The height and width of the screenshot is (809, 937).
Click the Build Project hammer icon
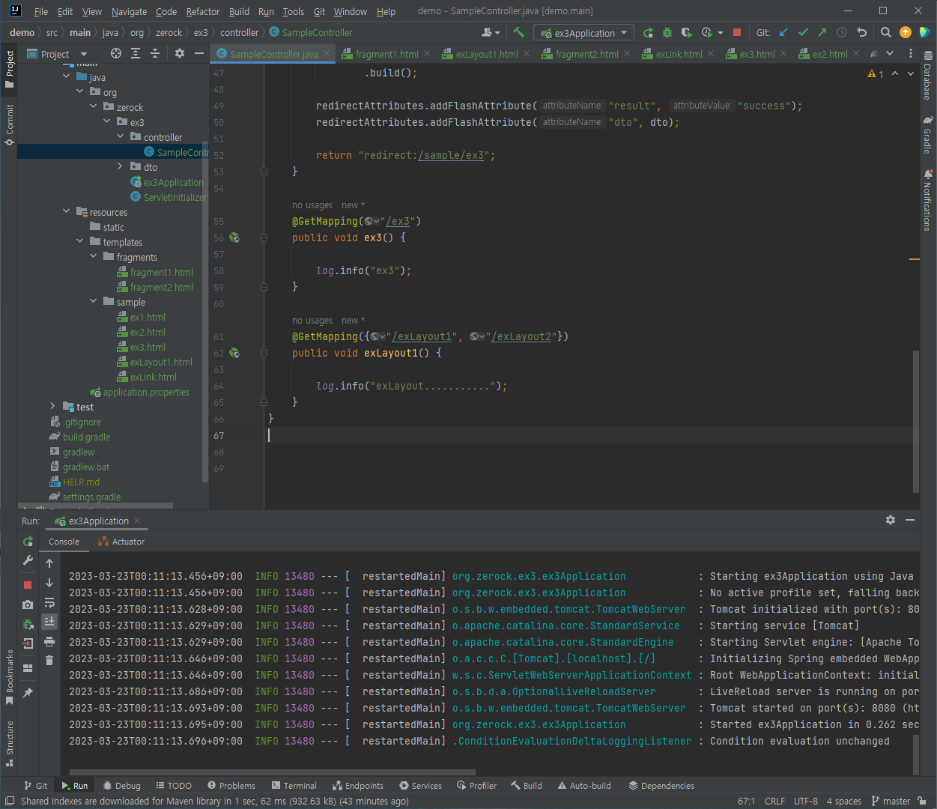518,32
